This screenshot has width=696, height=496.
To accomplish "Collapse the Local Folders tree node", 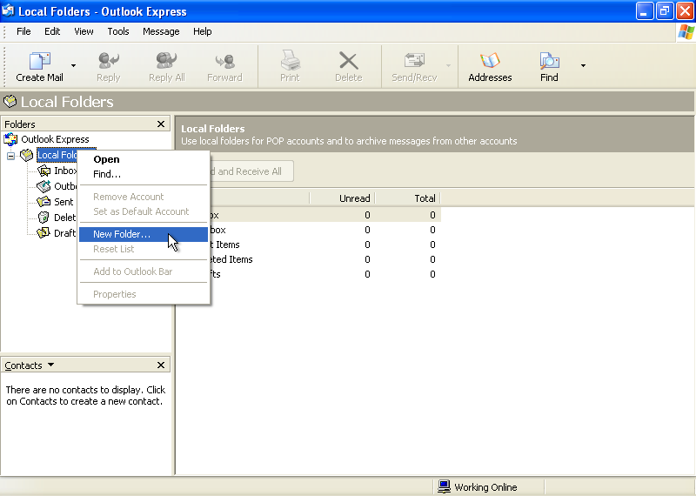I will [10, 156].
